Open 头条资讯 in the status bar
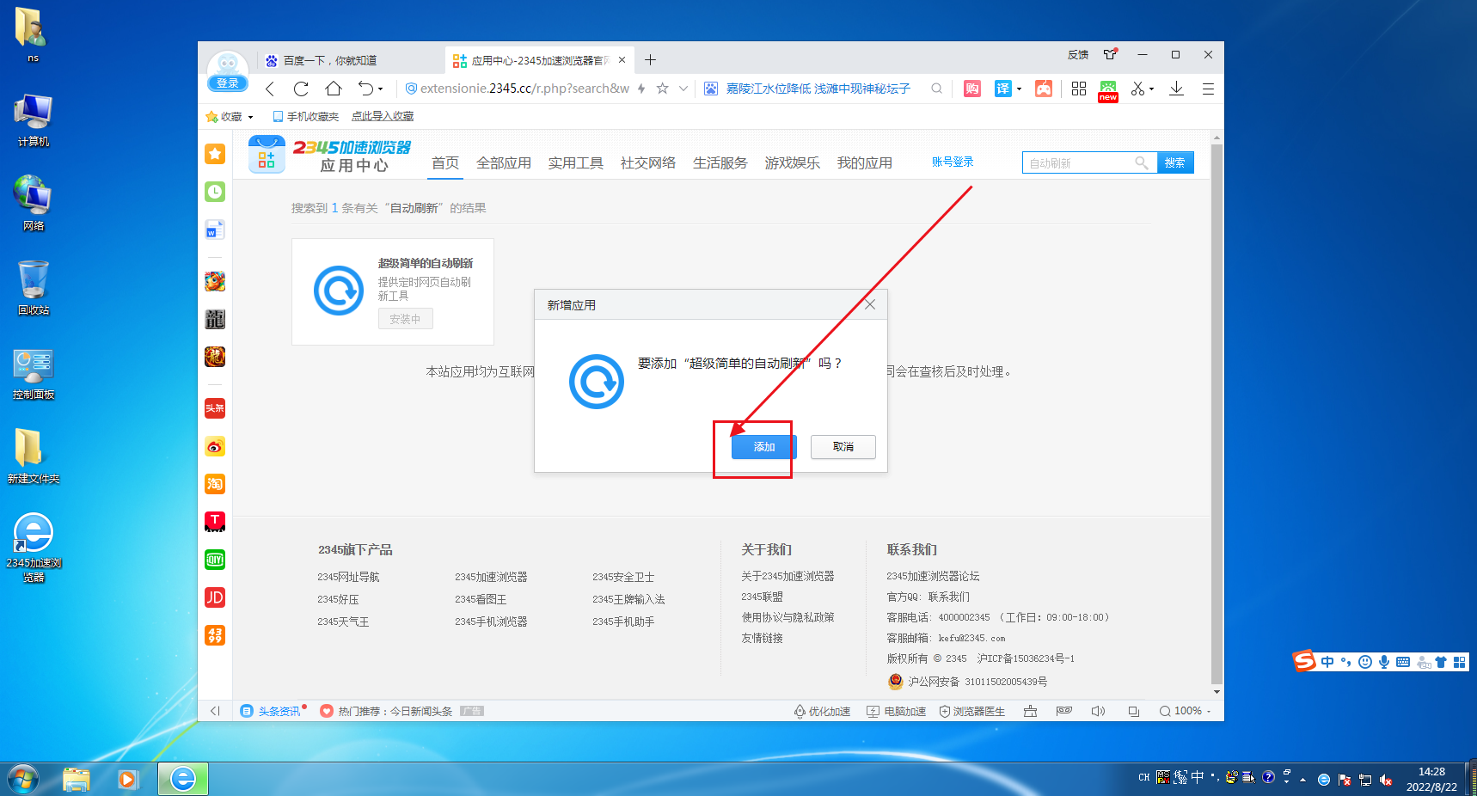1477x796 pixels. (273, 711)
